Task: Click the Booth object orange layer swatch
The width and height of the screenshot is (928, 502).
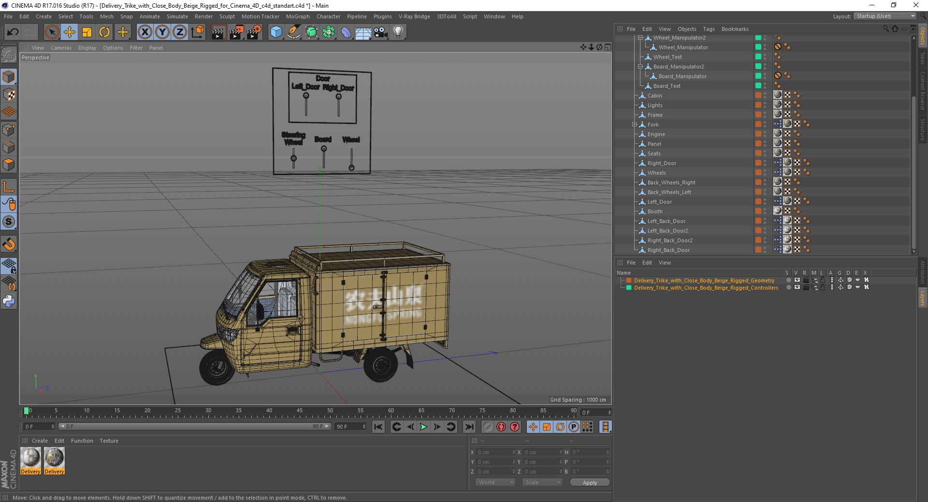Action: (x=758, y=211)
